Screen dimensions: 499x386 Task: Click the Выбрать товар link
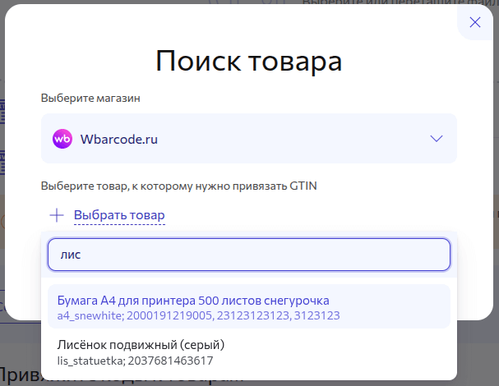119,215
